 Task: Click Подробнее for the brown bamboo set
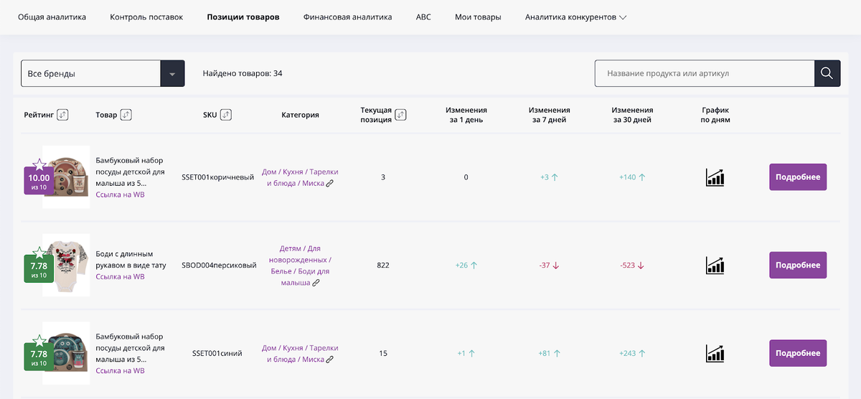coord(797,177)
